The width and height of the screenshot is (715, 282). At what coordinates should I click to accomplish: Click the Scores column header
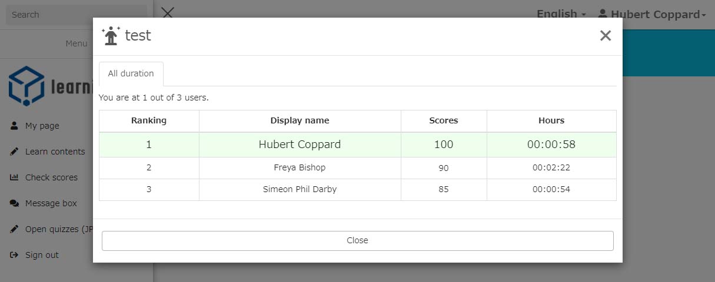tap(444, 120)
